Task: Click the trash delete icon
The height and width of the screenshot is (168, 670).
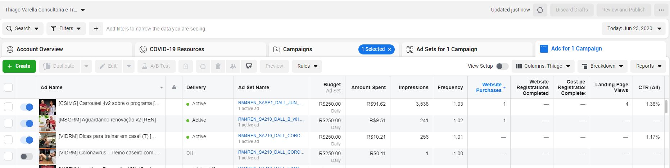Action: pyautogui.click(x=218, y=66)
